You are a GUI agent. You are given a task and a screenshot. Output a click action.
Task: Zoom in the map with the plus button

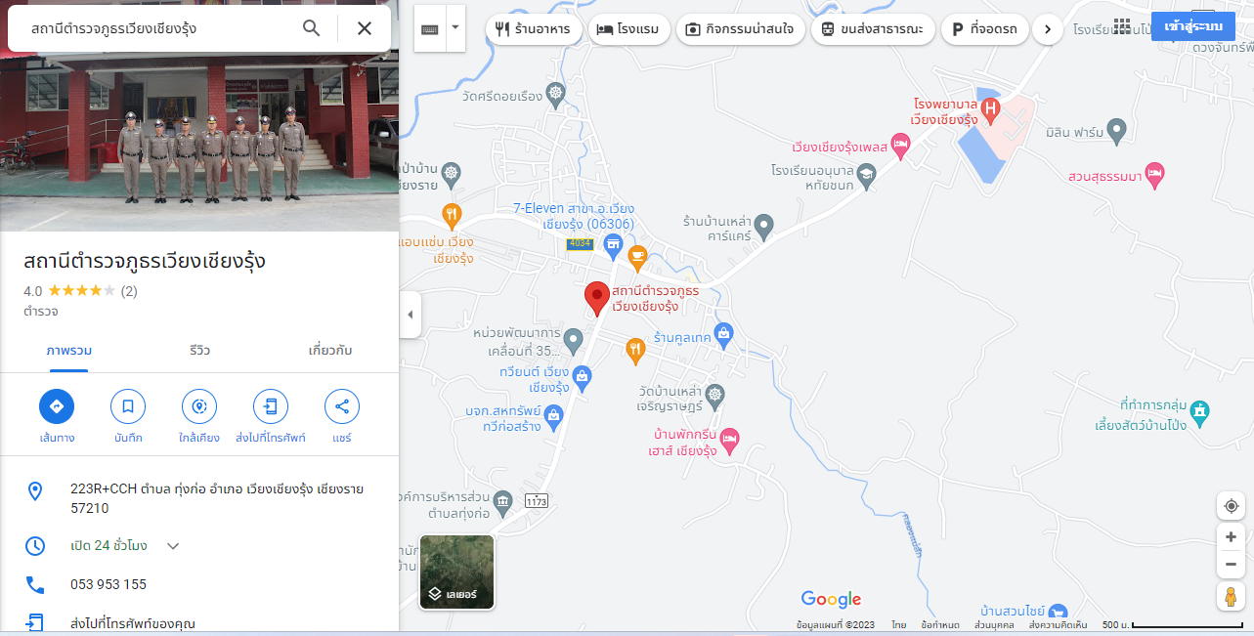point(1231,537)
